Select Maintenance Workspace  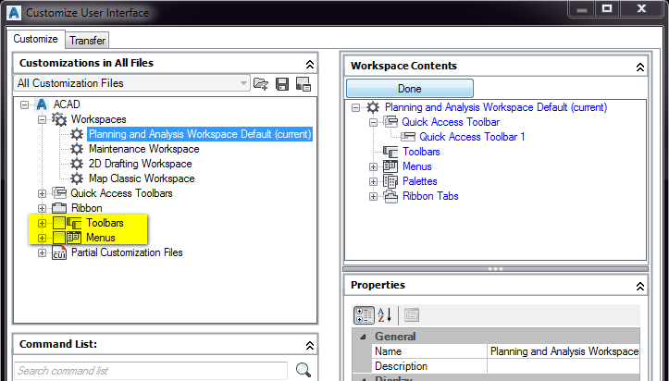pyautogui.click(x=143, y=149)
